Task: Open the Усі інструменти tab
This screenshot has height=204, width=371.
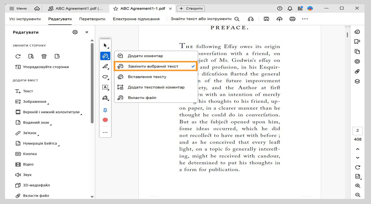Action: (25, 19)
